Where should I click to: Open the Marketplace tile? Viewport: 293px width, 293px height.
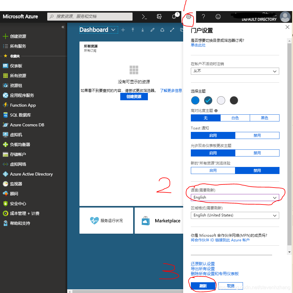pos(159,220)
